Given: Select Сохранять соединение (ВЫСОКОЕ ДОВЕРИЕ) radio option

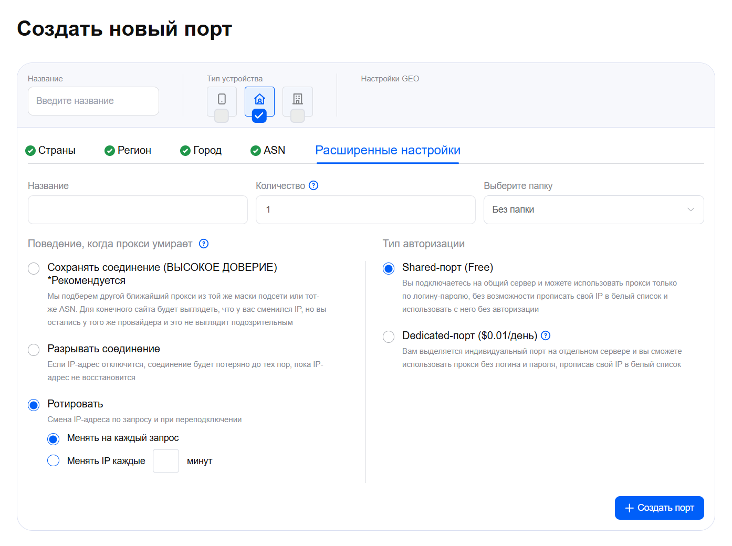Looking at the screenshot, I should coord(34,268).
